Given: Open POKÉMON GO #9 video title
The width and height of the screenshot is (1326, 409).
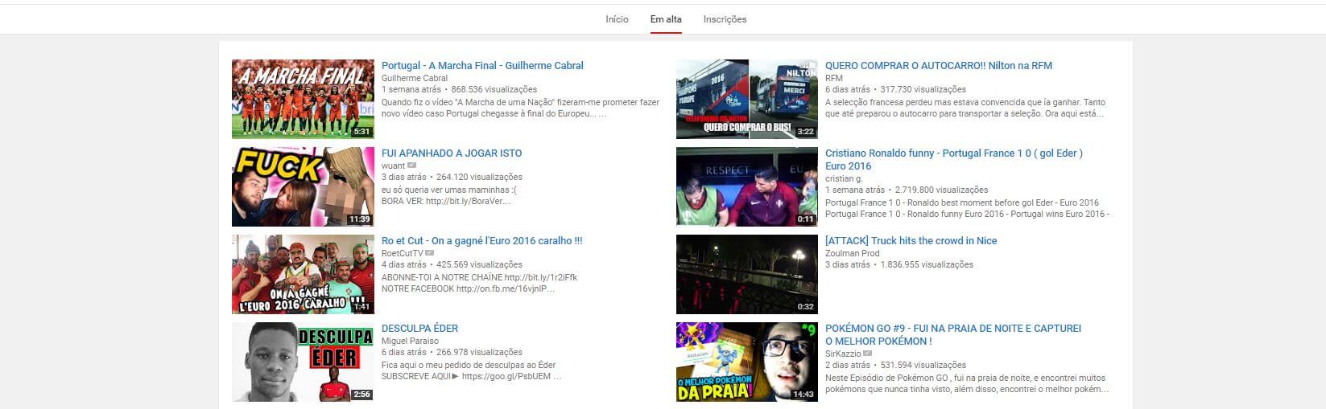Looking at the screenshot, I should (953, 335).
